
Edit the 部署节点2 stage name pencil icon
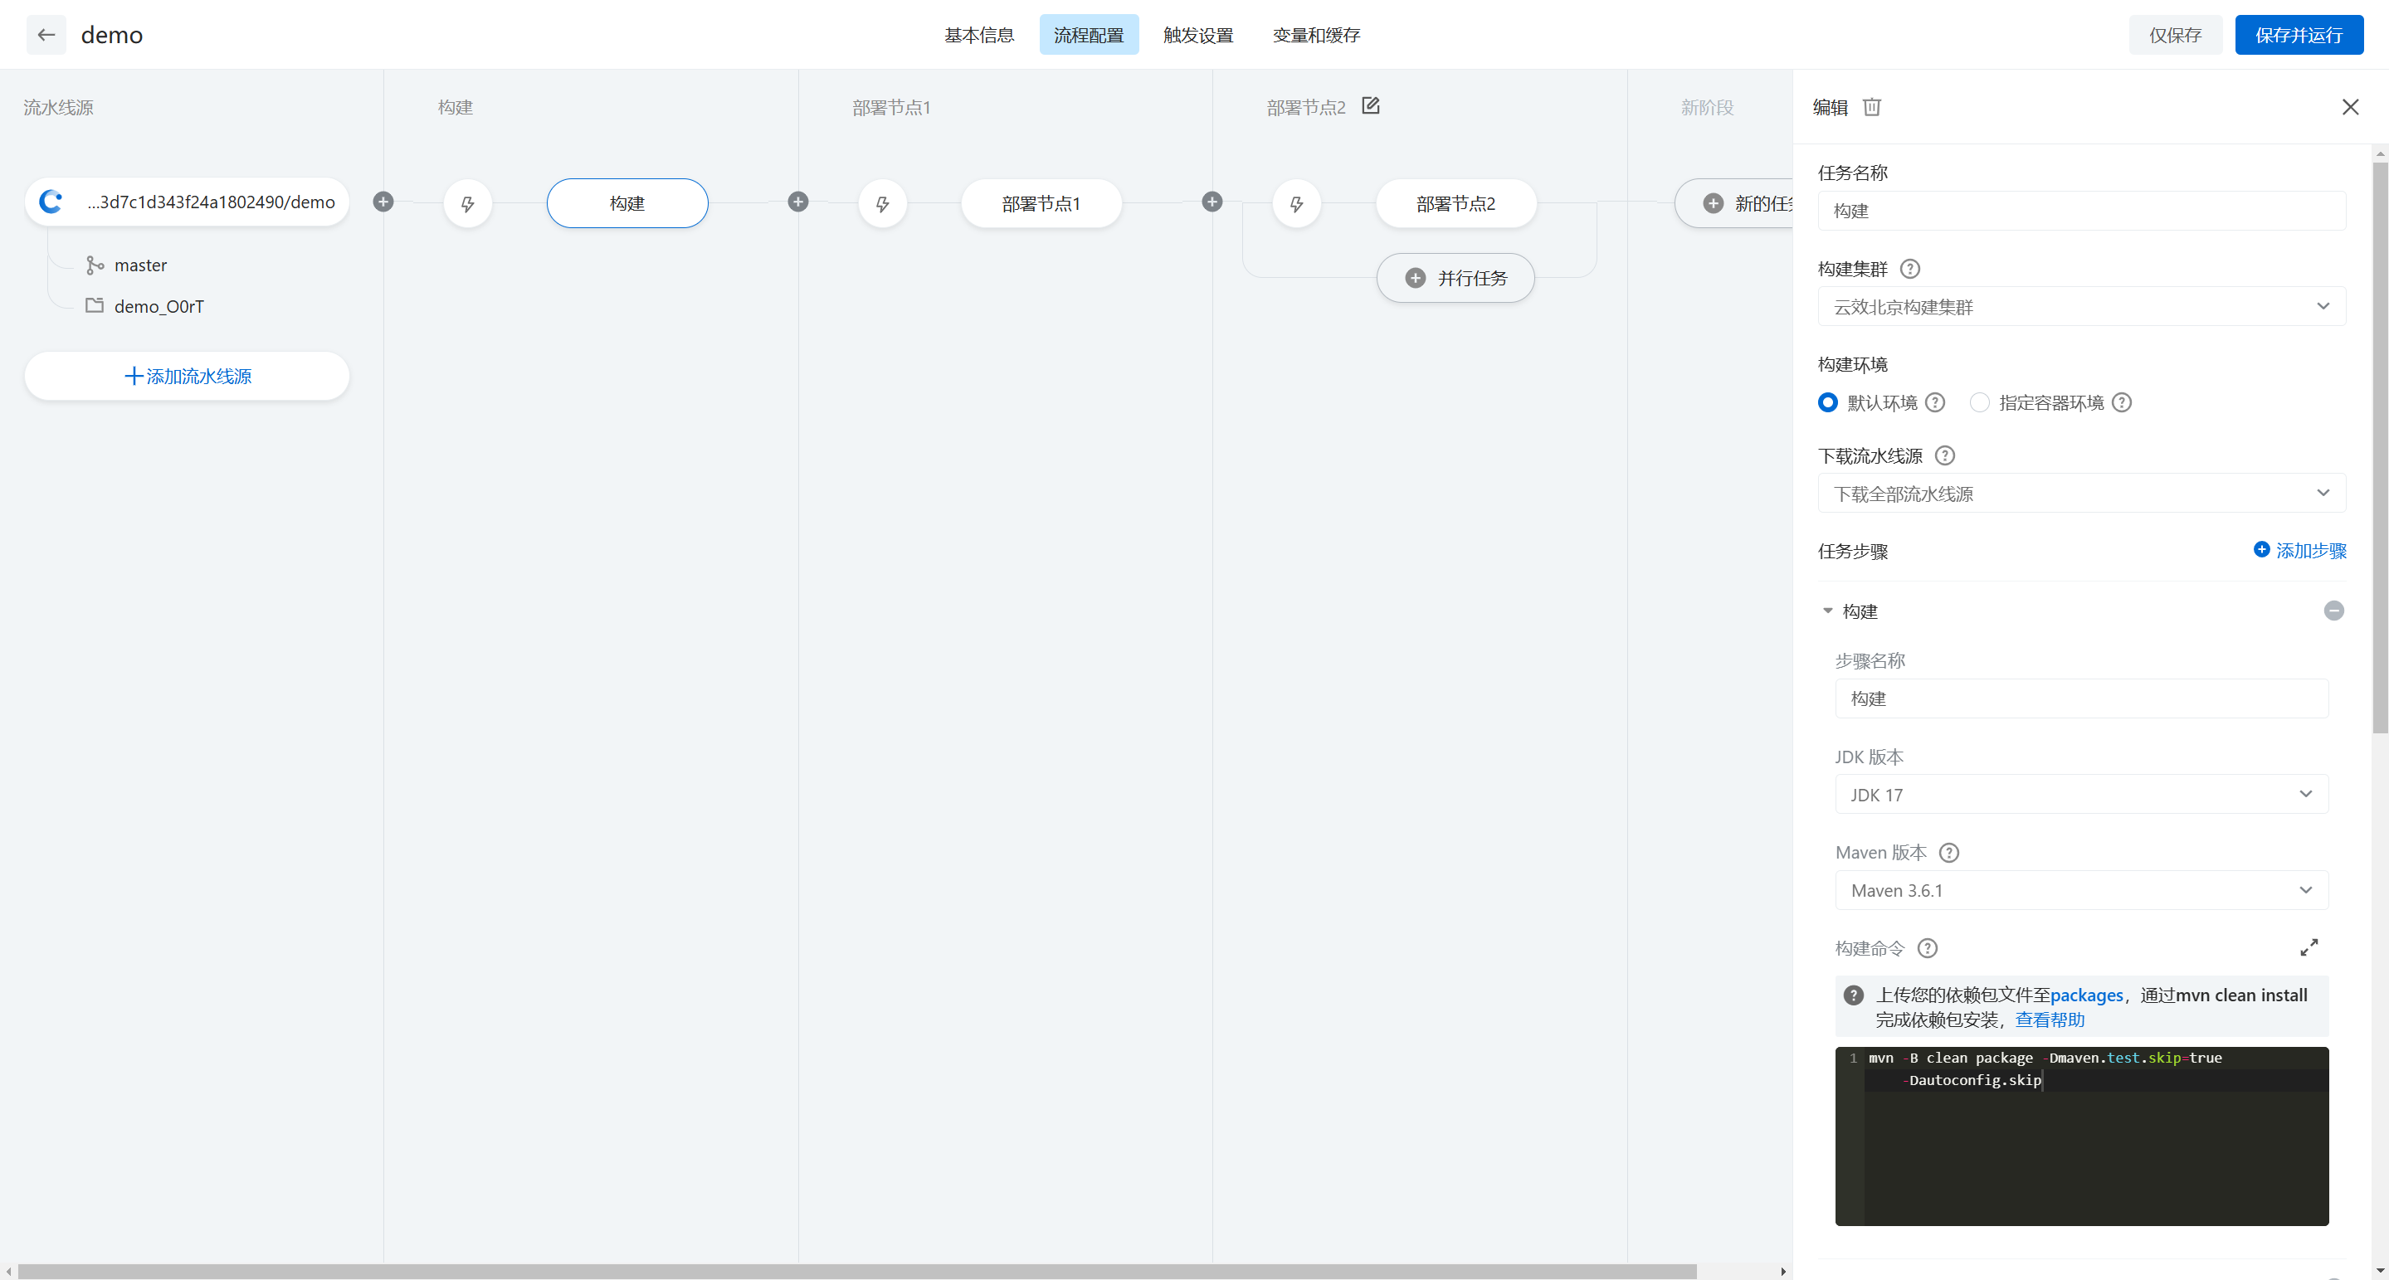click(1371, 105)
